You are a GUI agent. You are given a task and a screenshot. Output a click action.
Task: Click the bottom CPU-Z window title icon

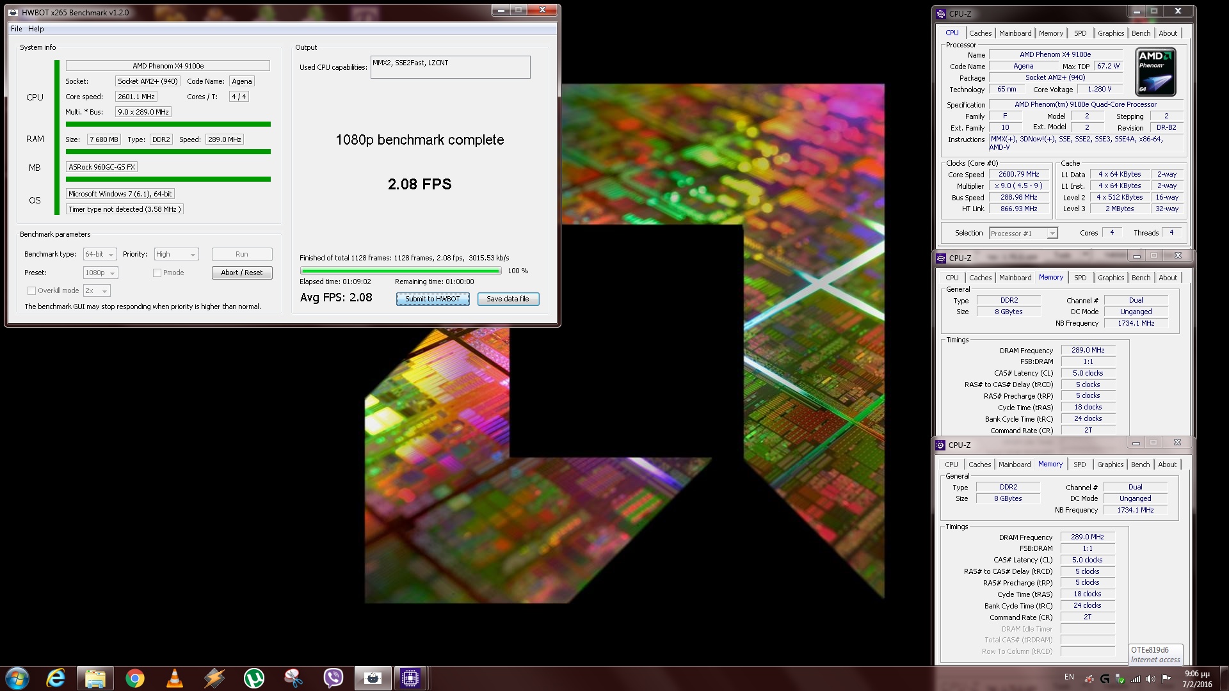click(x=940, y=445)
